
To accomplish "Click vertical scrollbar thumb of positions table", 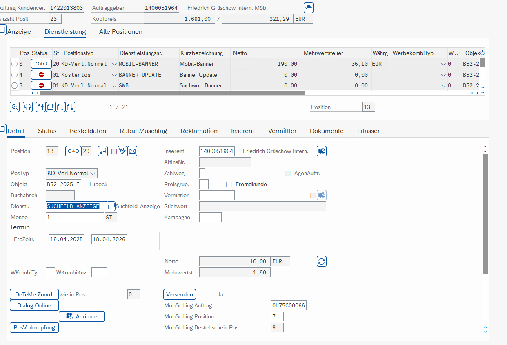I will [x=483, y=62].
